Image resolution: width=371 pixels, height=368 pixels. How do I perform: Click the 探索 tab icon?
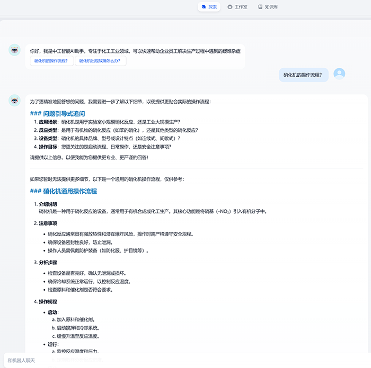click(204, 7)
